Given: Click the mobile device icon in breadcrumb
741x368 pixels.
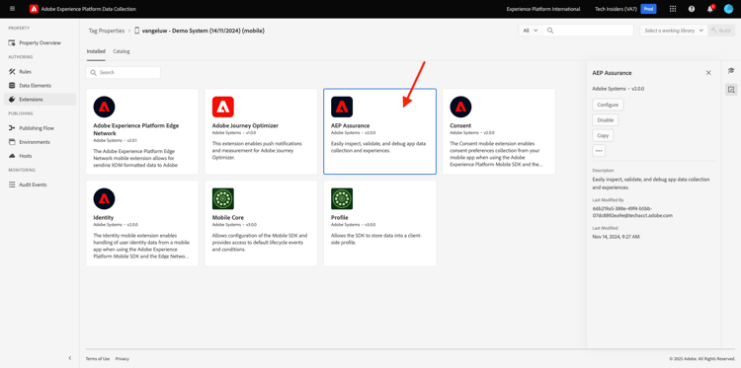Looking at the screenshot, I should (137, 31).
